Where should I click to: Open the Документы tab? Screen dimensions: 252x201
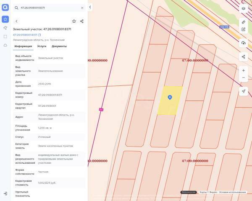click(x=59, y=46)
